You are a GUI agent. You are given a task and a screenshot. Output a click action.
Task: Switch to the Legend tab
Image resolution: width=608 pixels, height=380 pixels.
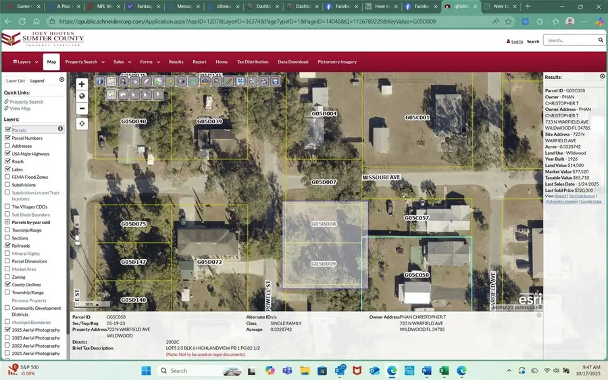click(37, 80)
